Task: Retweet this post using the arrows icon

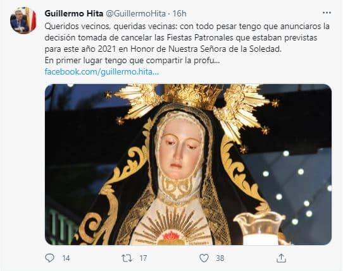Action: 127,258
